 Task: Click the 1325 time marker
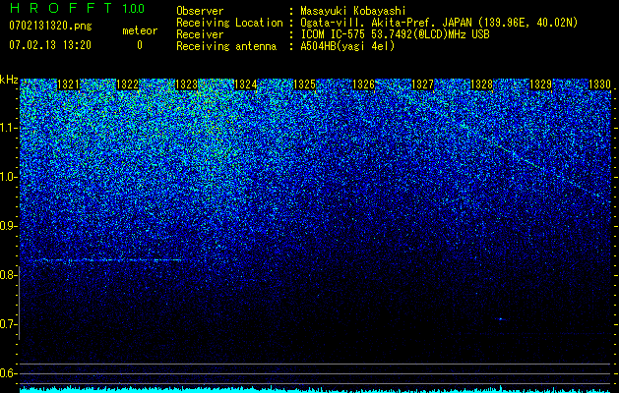tap(305, 84)
